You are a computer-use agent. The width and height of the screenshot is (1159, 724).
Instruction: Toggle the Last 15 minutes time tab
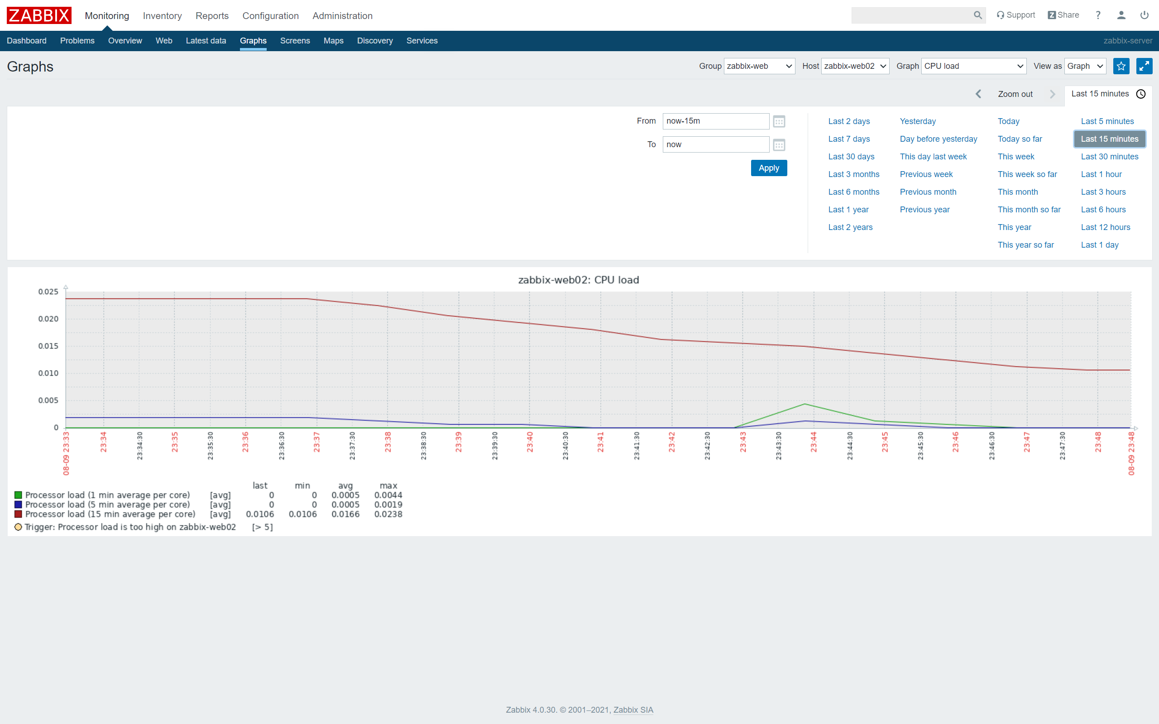pos(1108,94)
